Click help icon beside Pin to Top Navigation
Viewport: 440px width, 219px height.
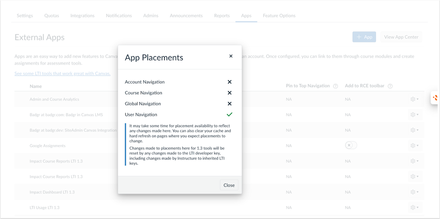[336, 86]
